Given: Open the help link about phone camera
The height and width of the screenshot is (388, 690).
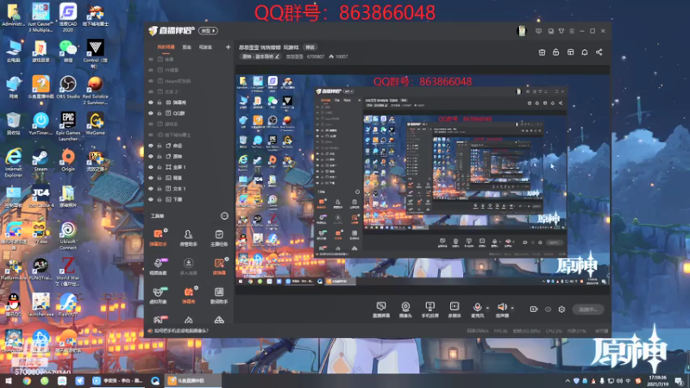Looking at the screenshot, I should 181,331.
